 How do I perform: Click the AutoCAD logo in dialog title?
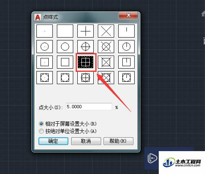(x=38, y=17)
